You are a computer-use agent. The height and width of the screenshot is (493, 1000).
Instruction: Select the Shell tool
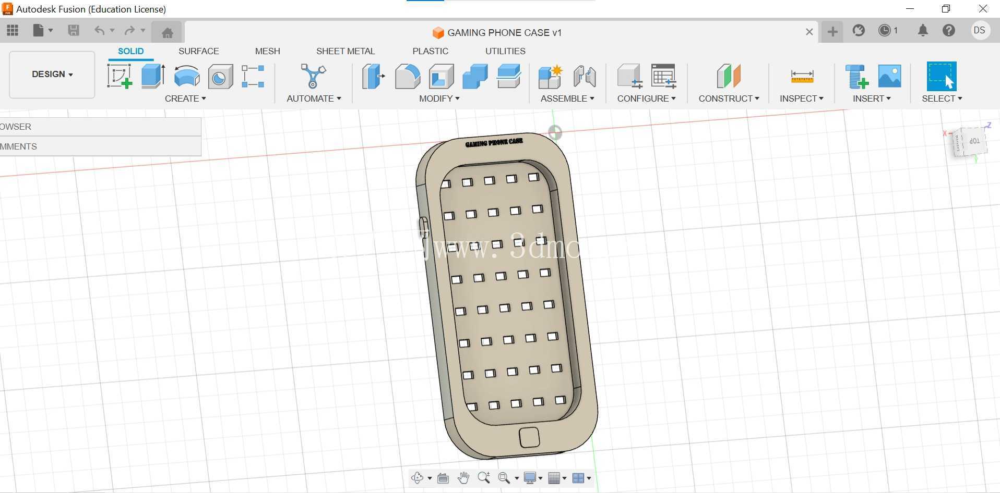441,77
